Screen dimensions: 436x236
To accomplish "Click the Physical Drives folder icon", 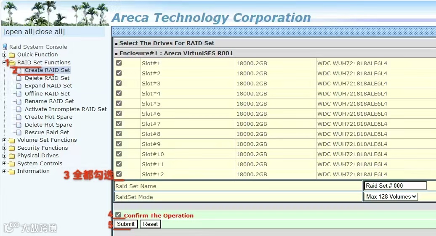I will point(12,156).
